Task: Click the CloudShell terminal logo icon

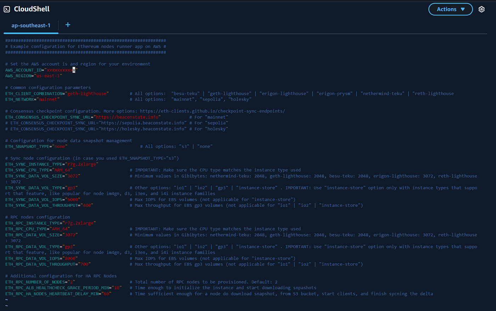Action: click(7, 9)
